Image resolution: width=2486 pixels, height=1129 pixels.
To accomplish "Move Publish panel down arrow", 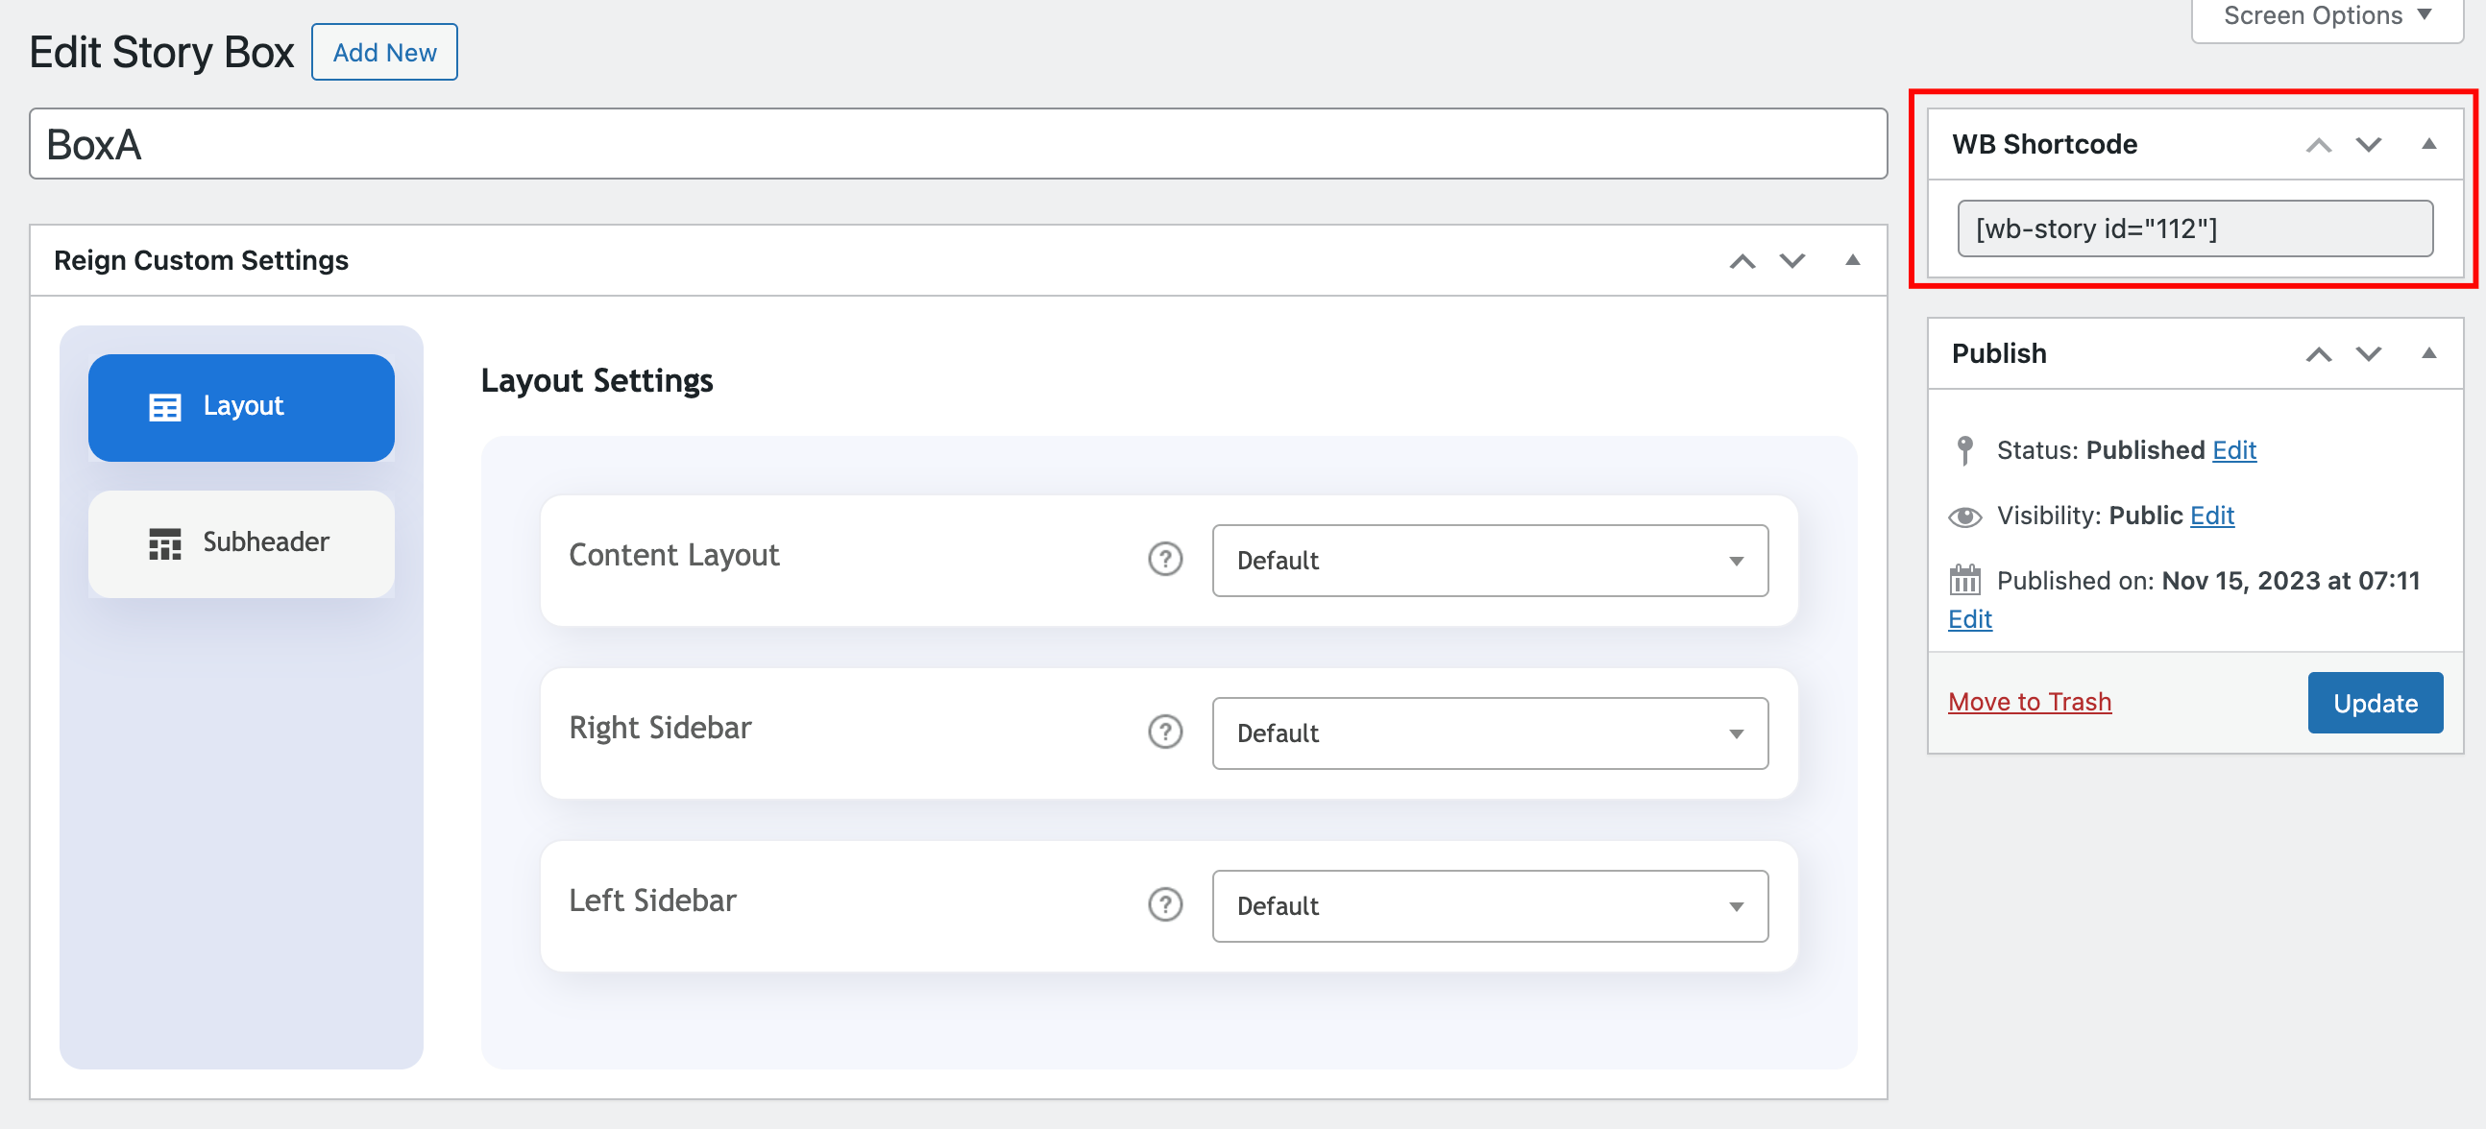I will tap(2368, 354).
